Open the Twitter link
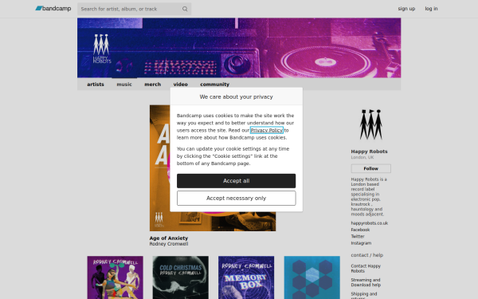Viewport: 478px width, 299px height. pos(357,237)
